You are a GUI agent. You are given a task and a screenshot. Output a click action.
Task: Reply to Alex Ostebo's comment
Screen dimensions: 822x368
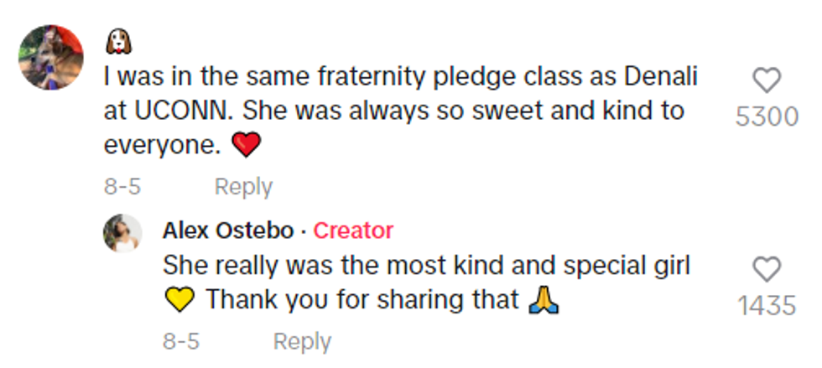click(302, 341)
